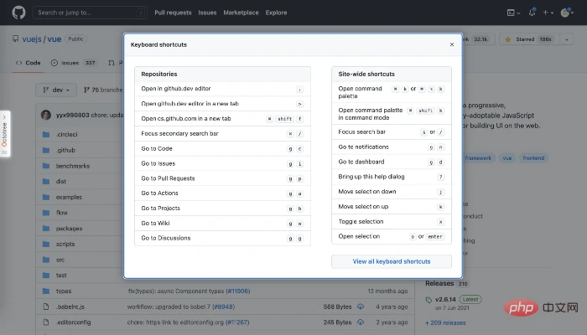
Task: Click View all keyboard shortcuts link
Action: [391, 261]
